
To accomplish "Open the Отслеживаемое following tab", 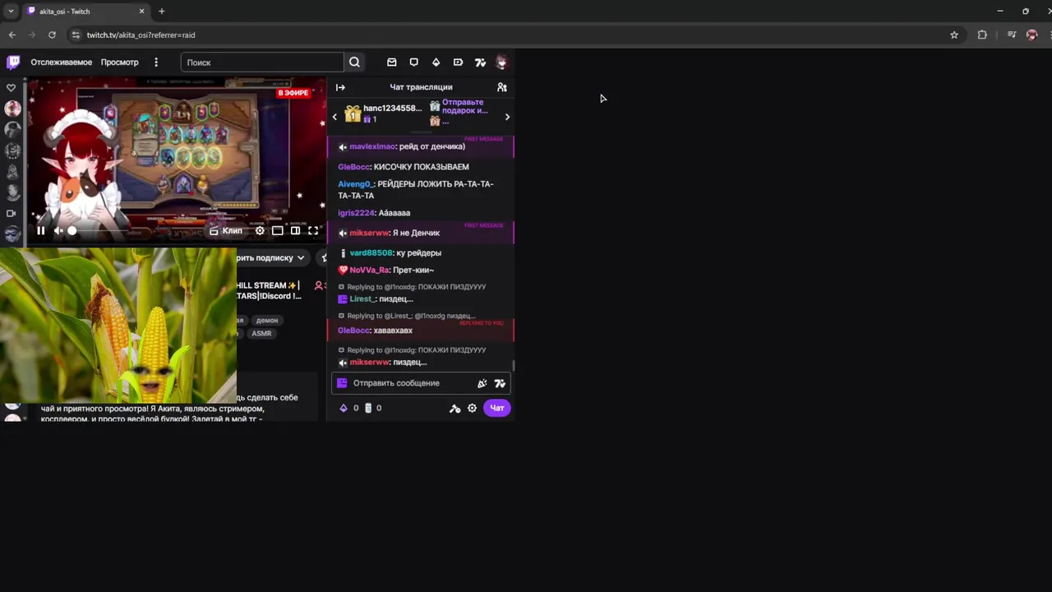I will (x=62, y=62).
